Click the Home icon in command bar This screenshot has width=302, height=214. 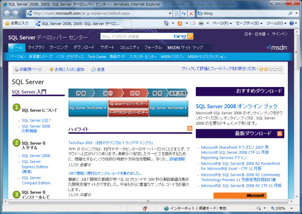coord(166,24)
